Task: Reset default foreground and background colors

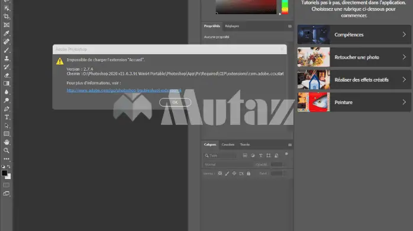Action: pos(3,167)
